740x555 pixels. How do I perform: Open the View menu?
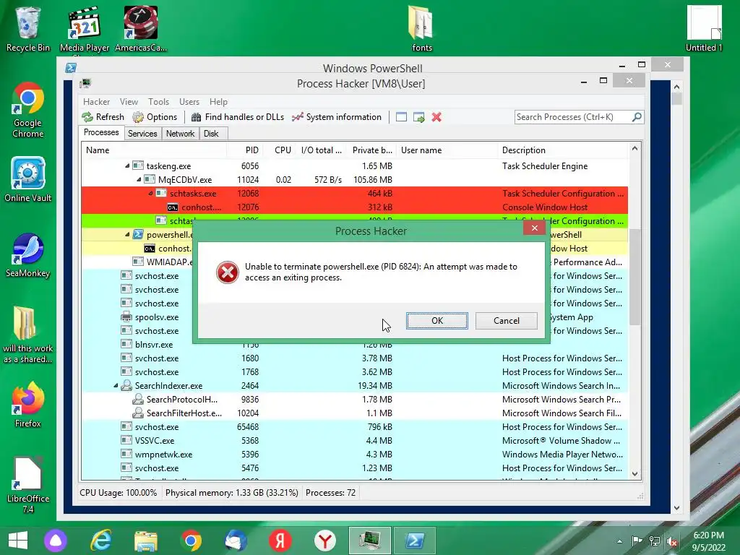(129, 102)
